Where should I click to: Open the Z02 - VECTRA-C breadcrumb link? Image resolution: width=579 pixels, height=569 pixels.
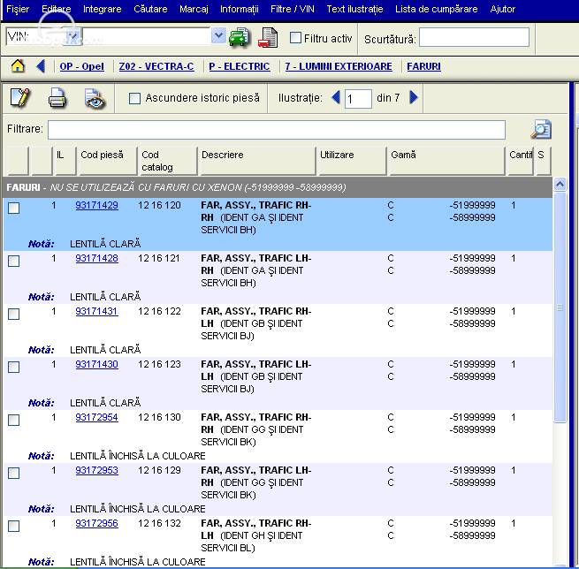click(156, 66)
